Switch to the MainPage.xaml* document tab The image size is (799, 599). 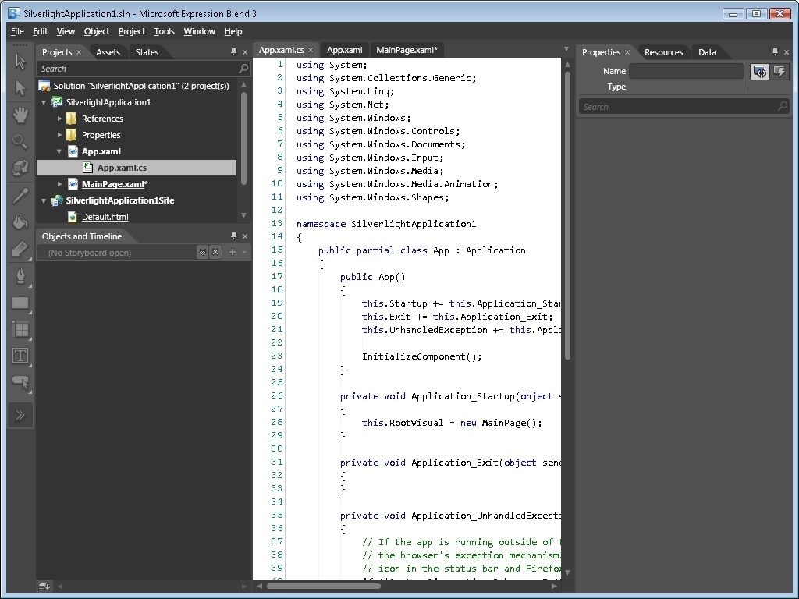coord(407,50)
